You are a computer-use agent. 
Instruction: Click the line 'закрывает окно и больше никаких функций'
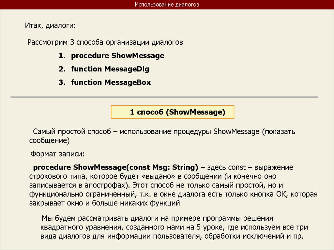pyautogui.click(x=105, y=203)
